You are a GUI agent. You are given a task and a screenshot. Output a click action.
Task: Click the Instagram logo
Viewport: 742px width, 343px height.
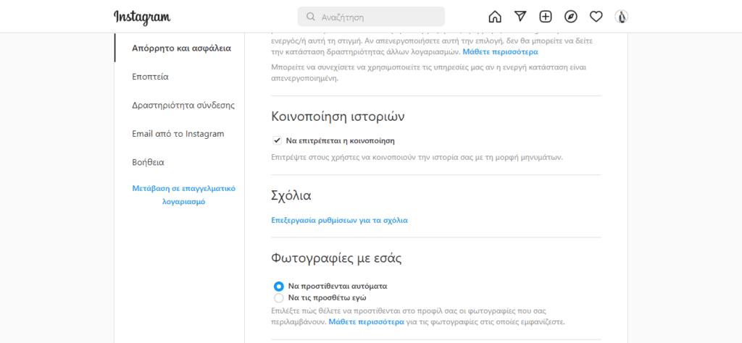point(142,17)
